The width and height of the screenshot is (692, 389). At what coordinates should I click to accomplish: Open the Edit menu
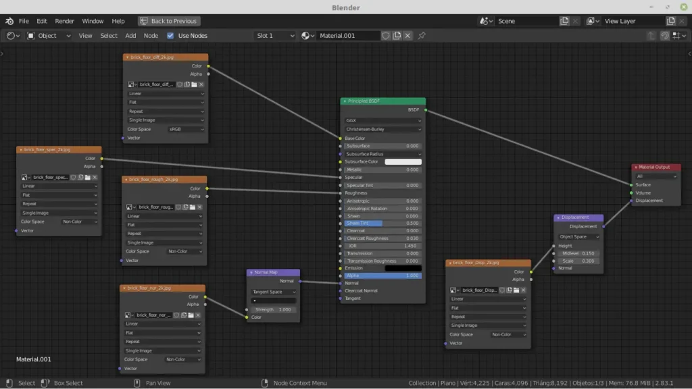click(x=42, y=21)
